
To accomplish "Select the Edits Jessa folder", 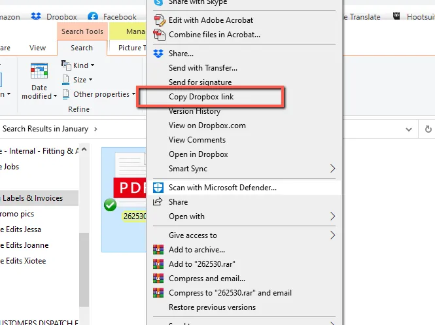I will click(21, 230).
